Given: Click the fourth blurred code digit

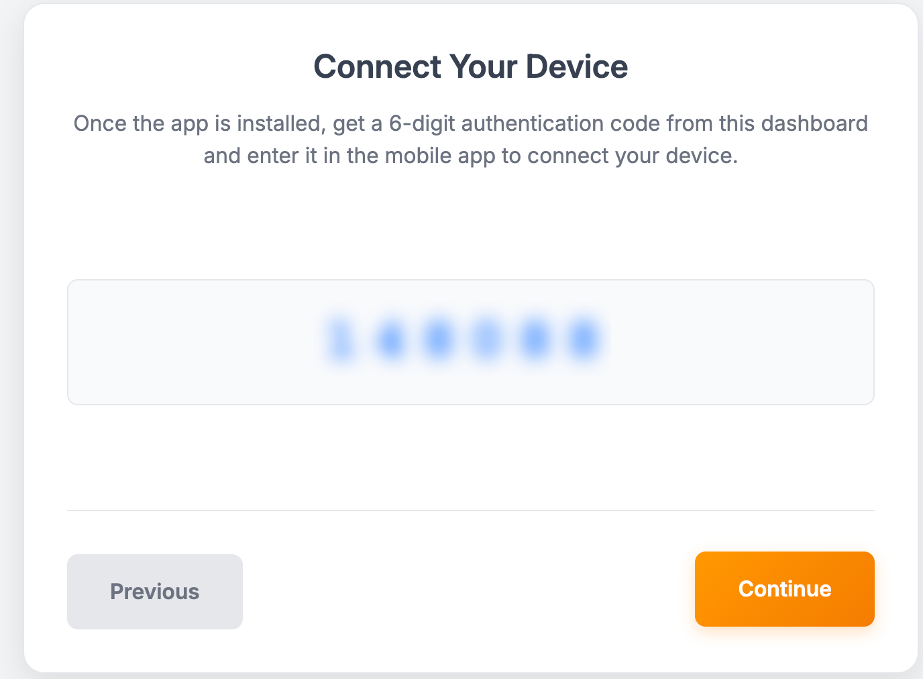Looking at the screenshot, I should point(487,341).
